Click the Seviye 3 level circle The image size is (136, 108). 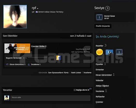click(108, 8)
